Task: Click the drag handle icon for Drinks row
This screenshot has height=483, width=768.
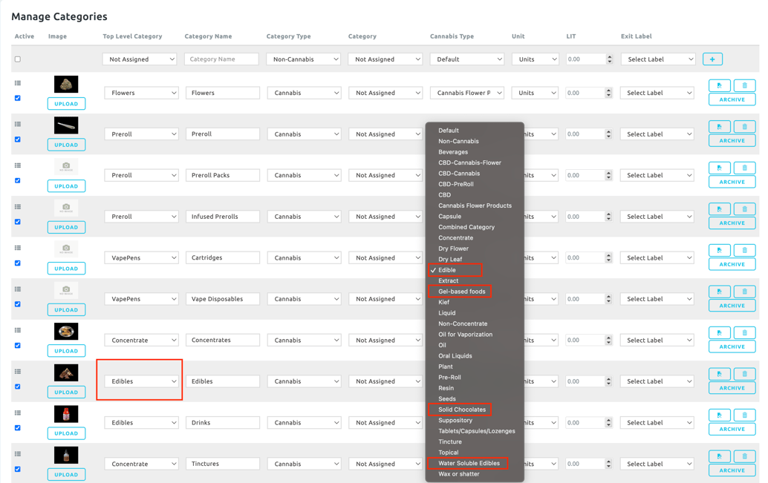Action: coord(18,413)
